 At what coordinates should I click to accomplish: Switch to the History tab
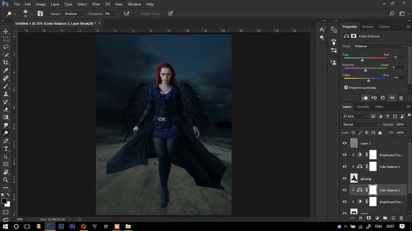pos(384,27)
